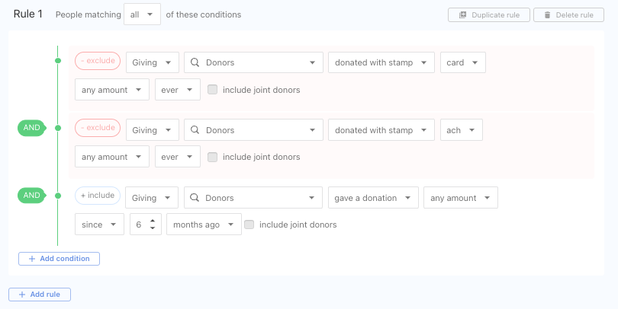Decrement the months stepper down arrow
This screenshot has width=618, height=309.
(153, 228)
